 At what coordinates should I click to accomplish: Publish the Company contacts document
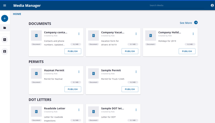tap(73, 51)
